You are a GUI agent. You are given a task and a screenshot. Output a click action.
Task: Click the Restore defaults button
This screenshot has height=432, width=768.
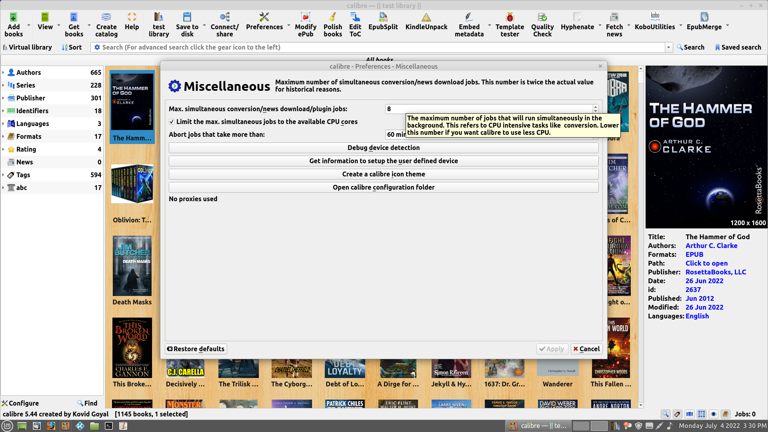(x=196, y=349)
